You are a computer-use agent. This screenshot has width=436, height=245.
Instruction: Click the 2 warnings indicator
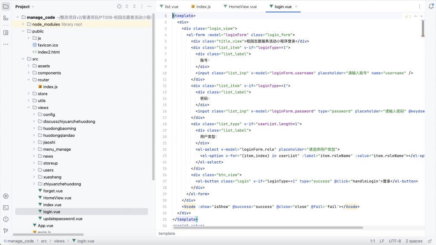click(x=407, y=16)
